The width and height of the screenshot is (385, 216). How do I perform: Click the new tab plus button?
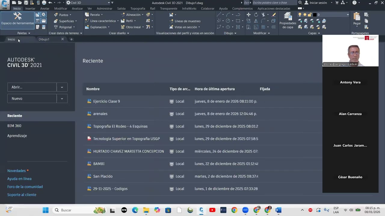(x=71, y=39)
